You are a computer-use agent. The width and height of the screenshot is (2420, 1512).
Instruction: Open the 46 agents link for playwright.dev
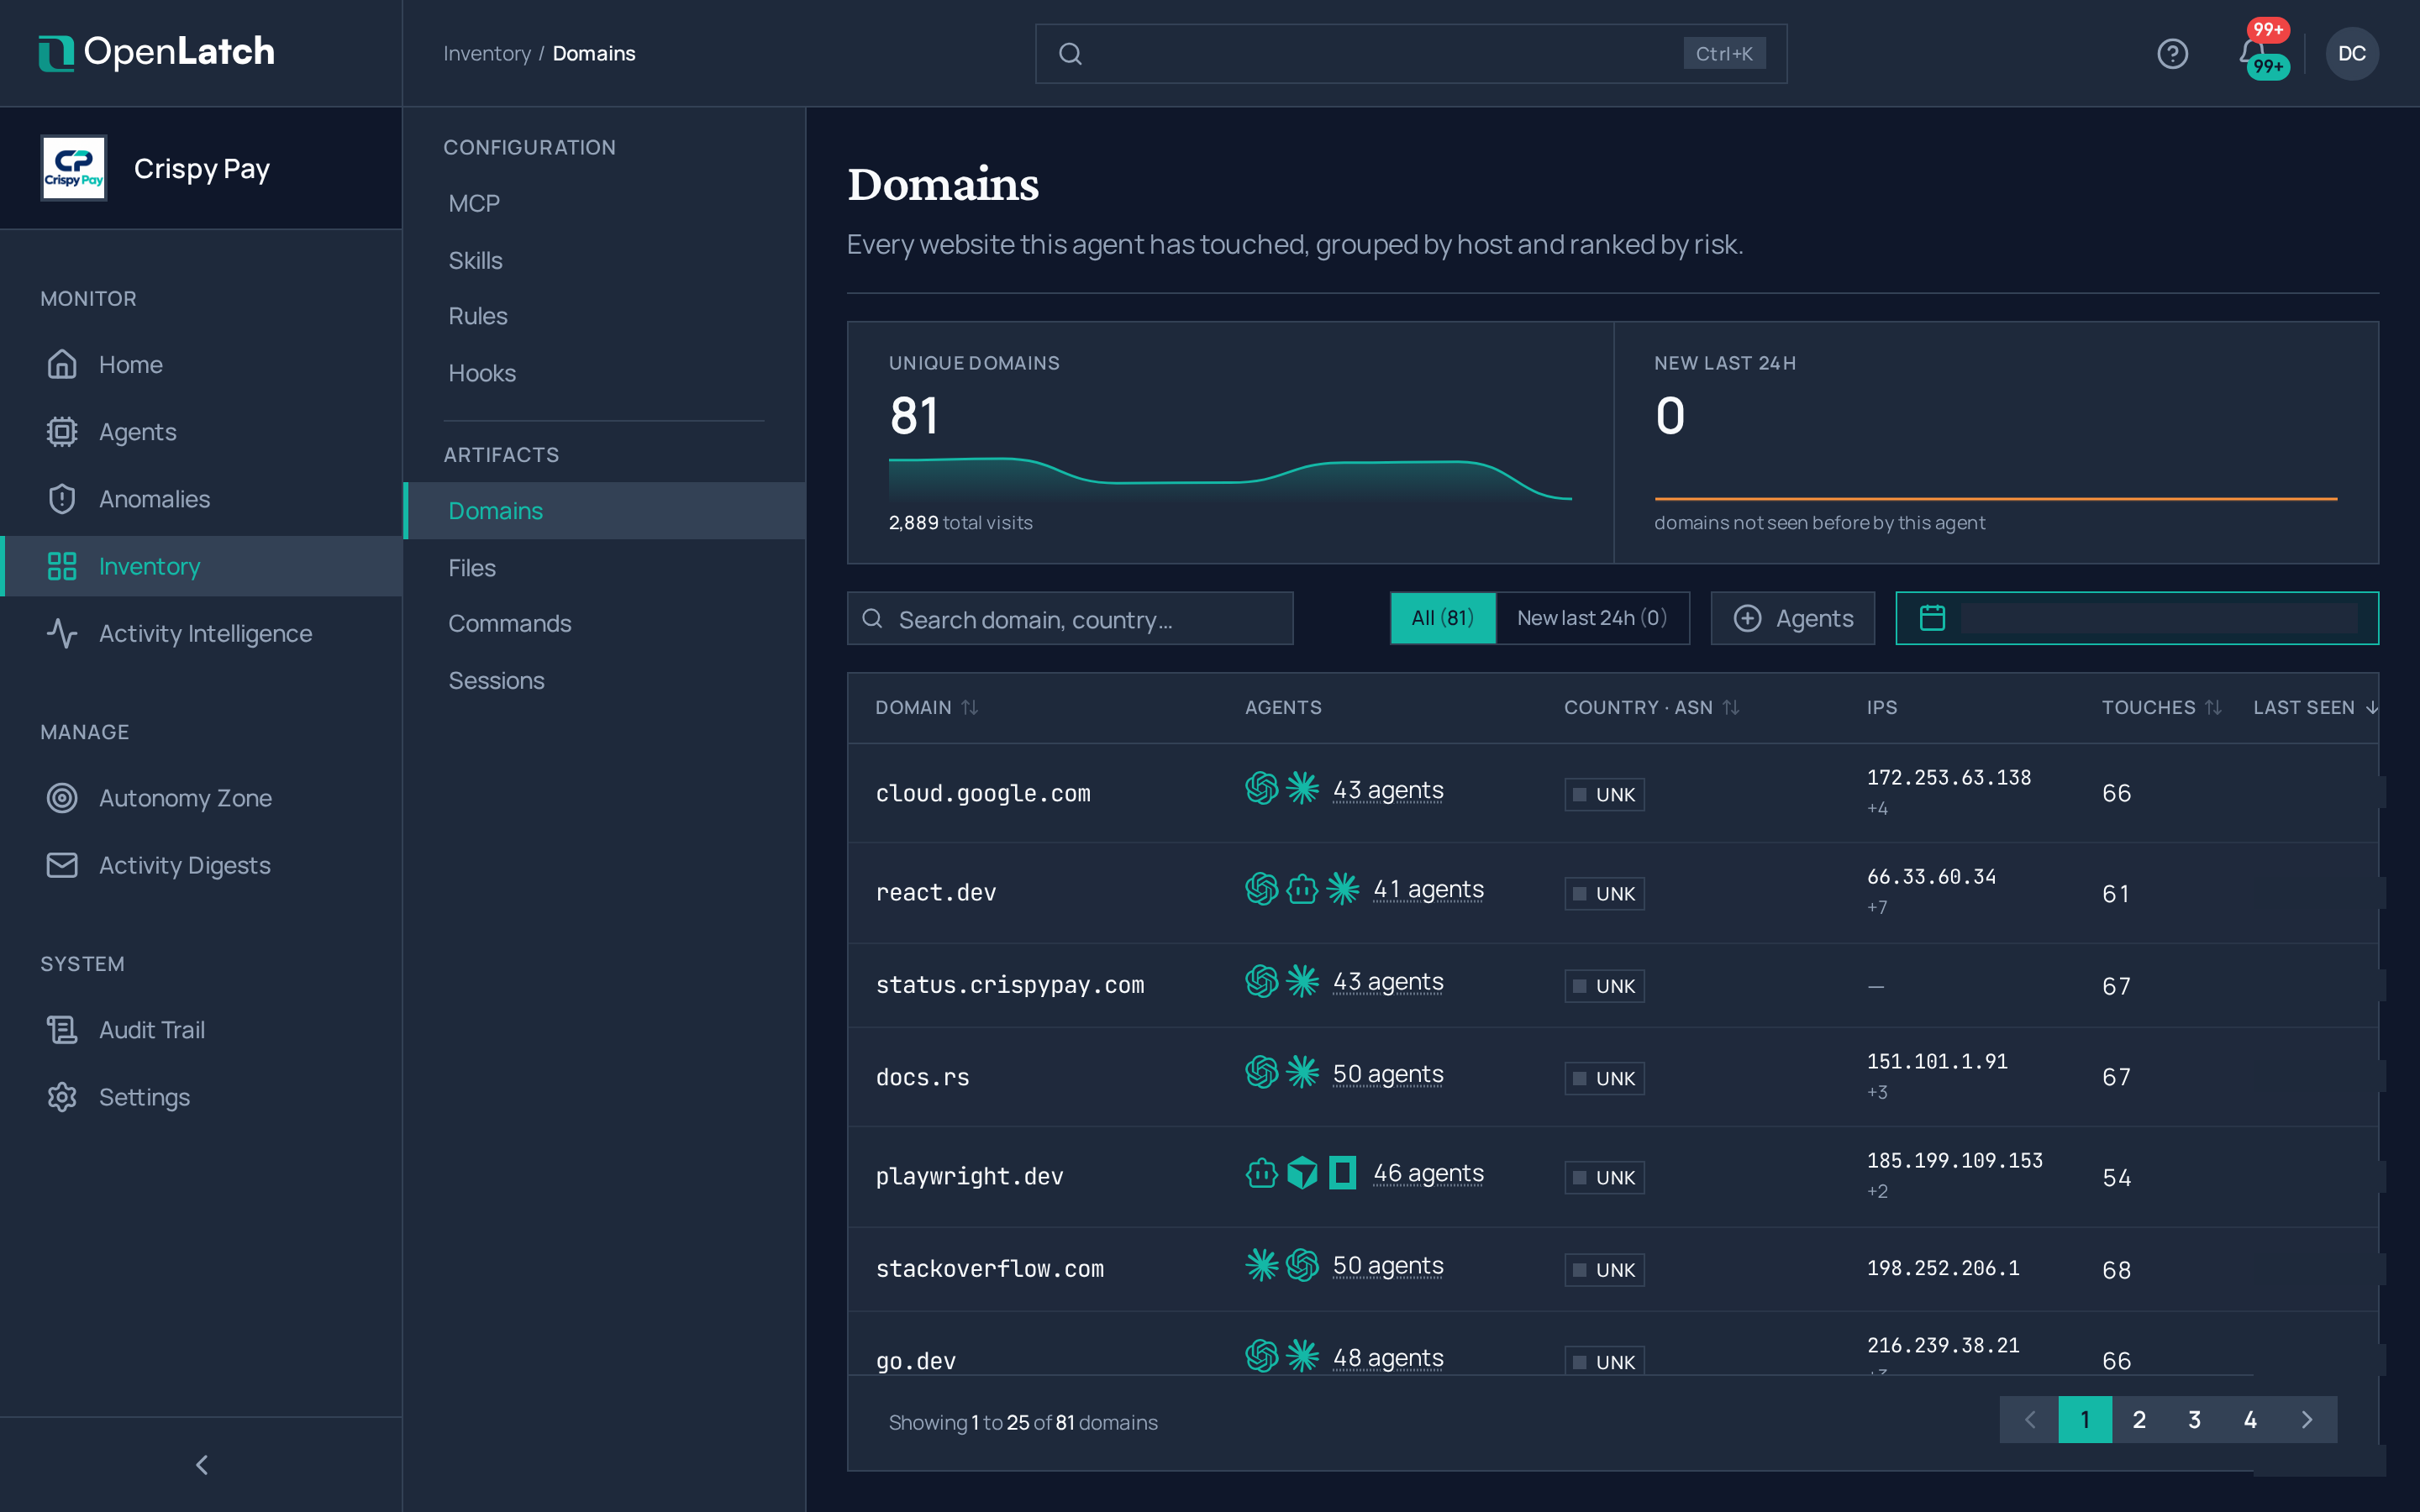[1428, 1173]
